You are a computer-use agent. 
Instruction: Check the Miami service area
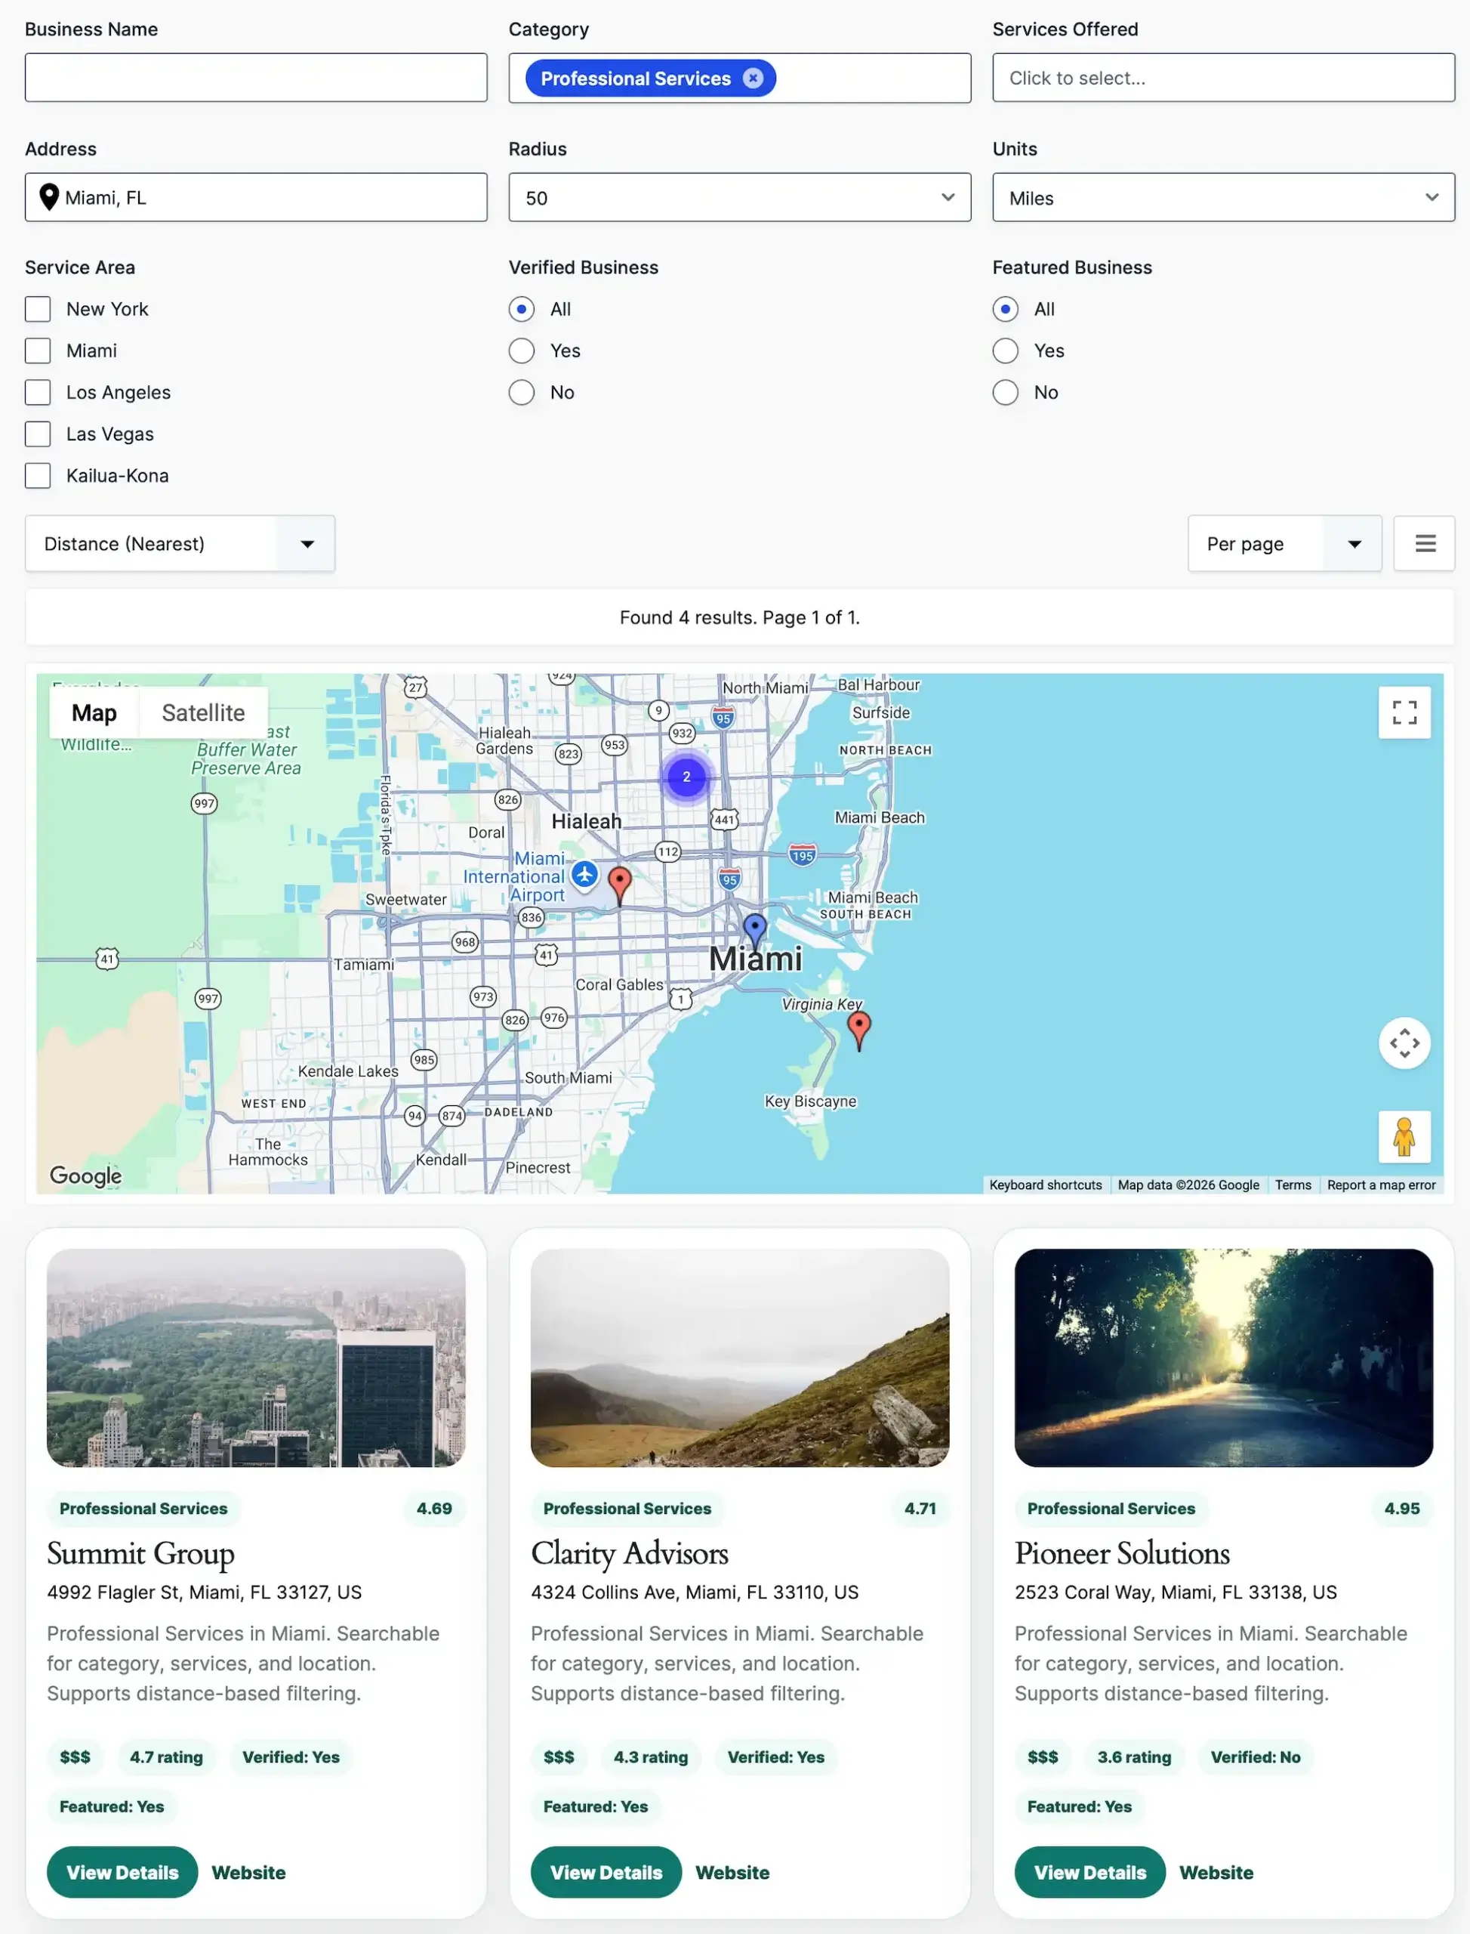point(38,351)
